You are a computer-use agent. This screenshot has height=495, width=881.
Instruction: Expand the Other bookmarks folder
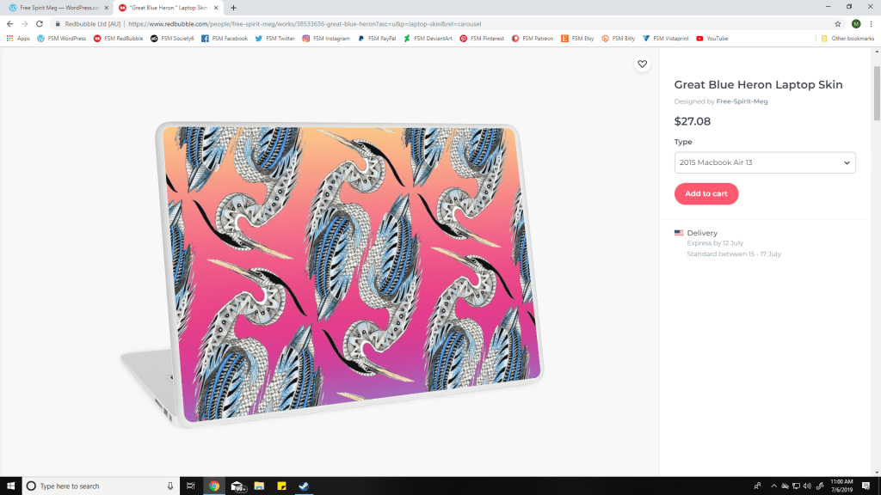pyautogui.click(x=847, y=38)
